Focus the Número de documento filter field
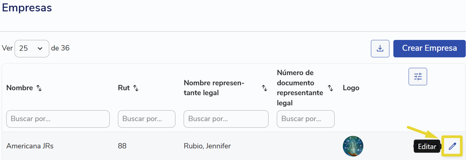Image resolution: width=466 pixels, height=160 pixels. click(305, 119)
